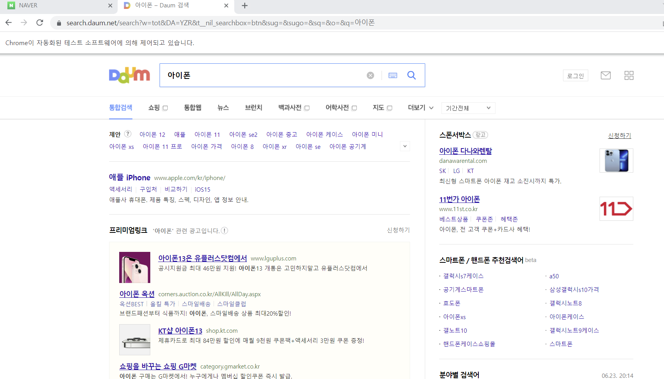Switch to the 브런치 tab
Image resolution: width=664 pixels, height=379 pixels.
254,108
